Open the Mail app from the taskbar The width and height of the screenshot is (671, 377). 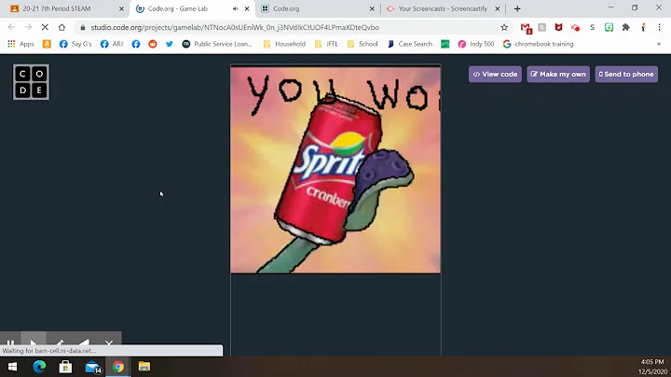[x=92, y=367]
